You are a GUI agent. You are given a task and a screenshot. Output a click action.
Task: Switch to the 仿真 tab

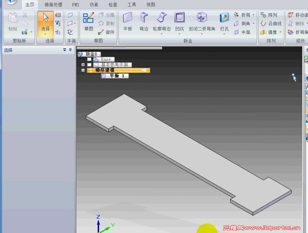click(94, 5)
